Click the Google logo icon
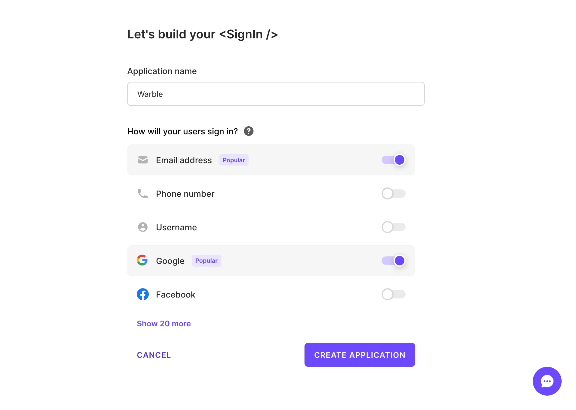Viewport: 576px width, 410px height. 142,260
